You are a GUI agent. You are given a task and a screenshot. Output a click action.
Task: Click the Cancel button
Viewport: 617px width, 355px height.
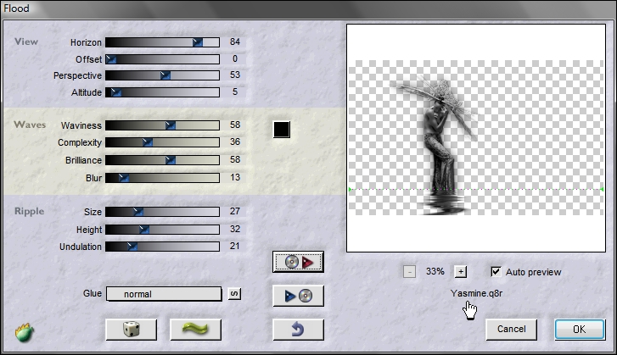pyautogui.click(x=511, y=329)
